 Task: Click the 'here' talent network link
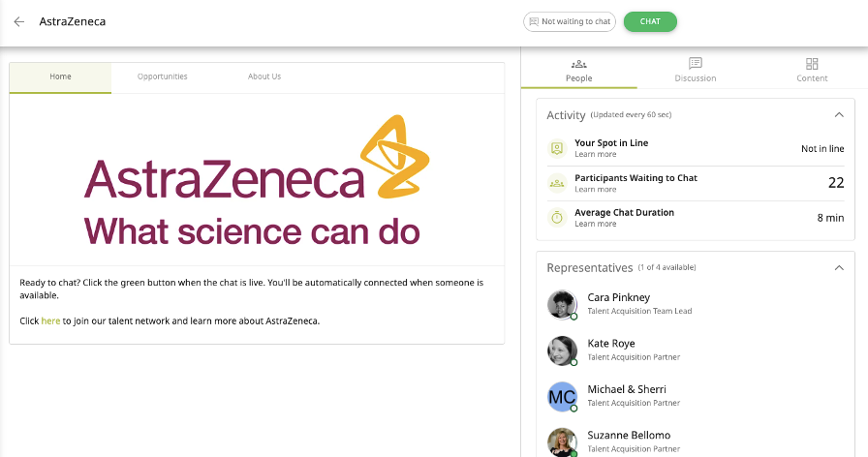(50, 320)
